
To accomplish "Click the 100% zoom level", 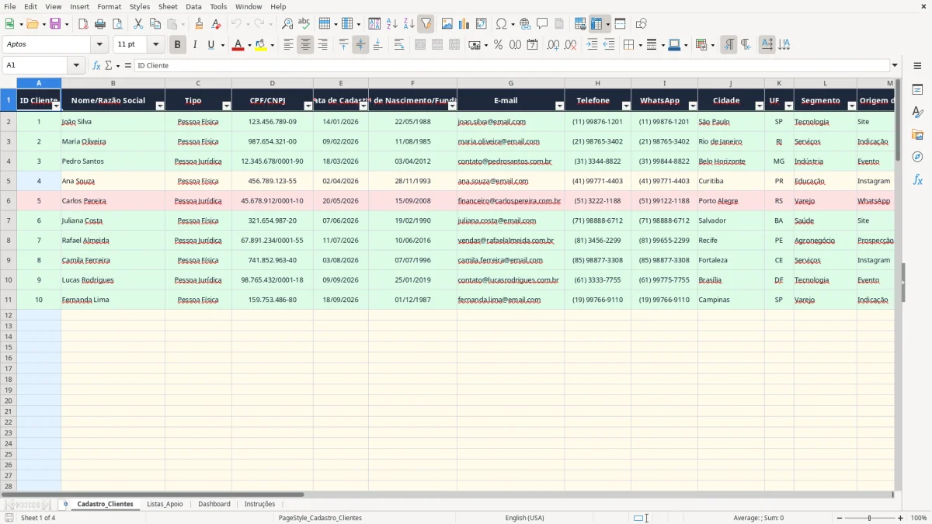I will point(919,518).
